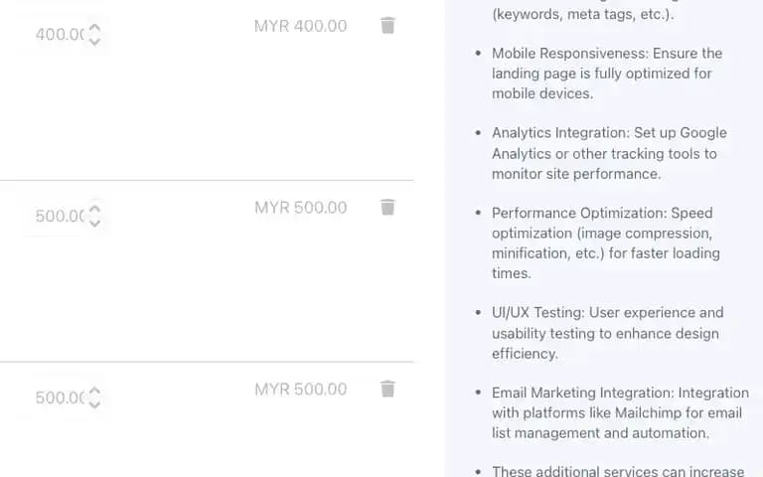Lower the bottom row 500.00 value

[x=95, y=404]
